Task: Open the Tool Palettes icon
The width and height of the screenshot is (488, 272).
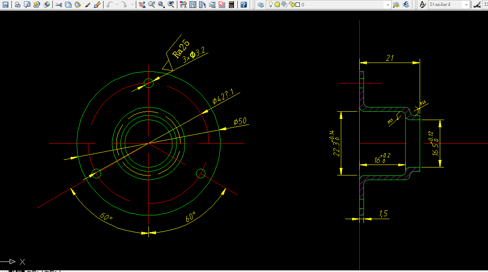Action: coord(202,4)
